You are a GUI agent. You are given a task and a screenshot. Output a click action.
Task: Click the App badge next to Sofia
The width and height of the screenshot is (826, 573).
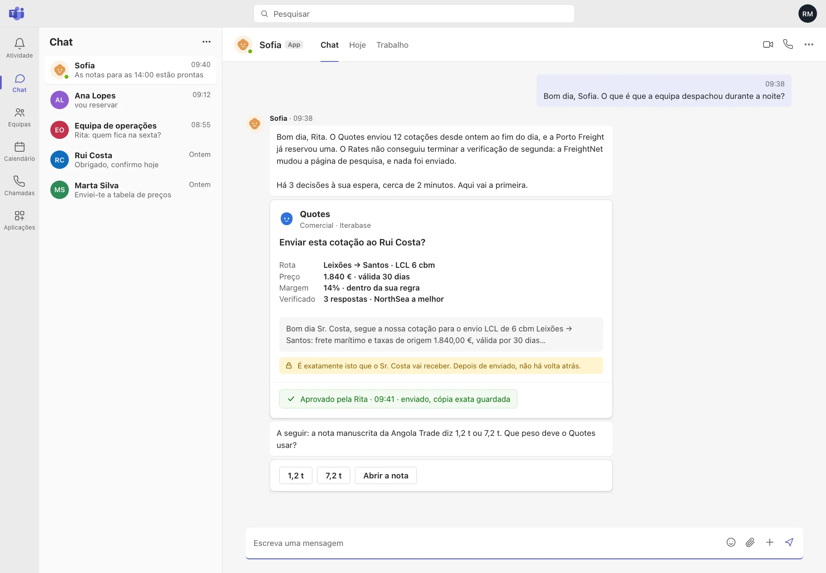click(294, 45)
